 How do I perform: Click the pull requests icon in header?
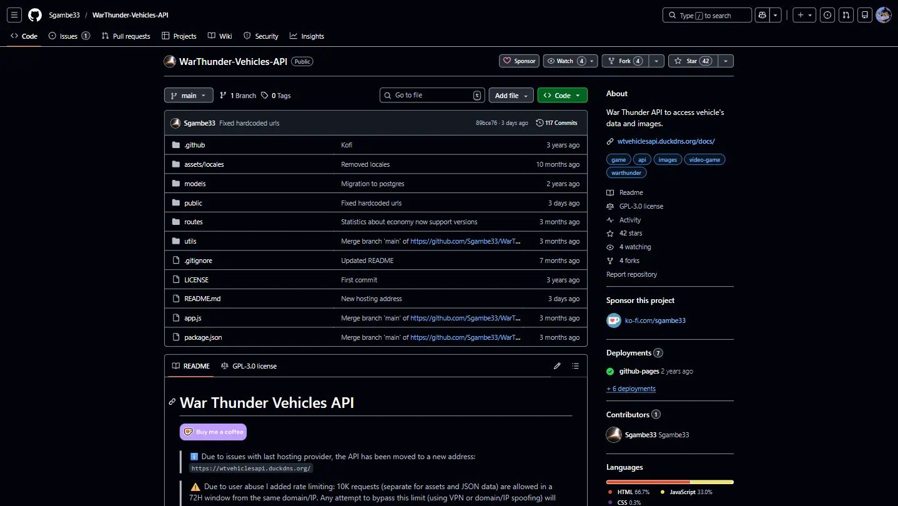[x=846, y=15]
